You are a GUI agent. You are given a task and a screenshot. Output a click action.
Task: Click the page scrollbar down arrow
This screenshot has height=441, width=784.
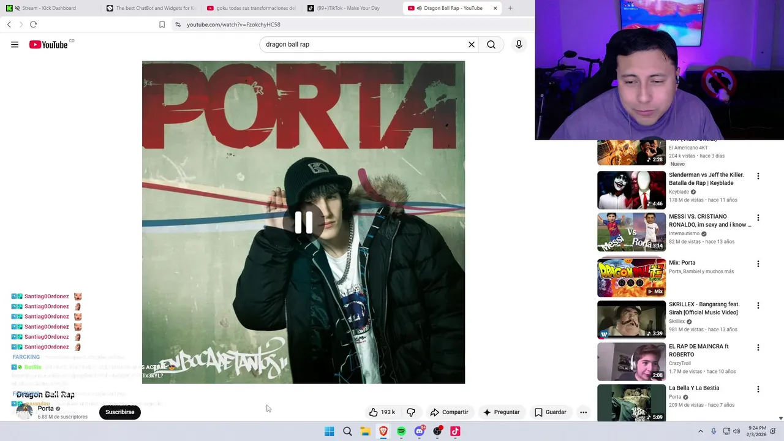point(780,418)
